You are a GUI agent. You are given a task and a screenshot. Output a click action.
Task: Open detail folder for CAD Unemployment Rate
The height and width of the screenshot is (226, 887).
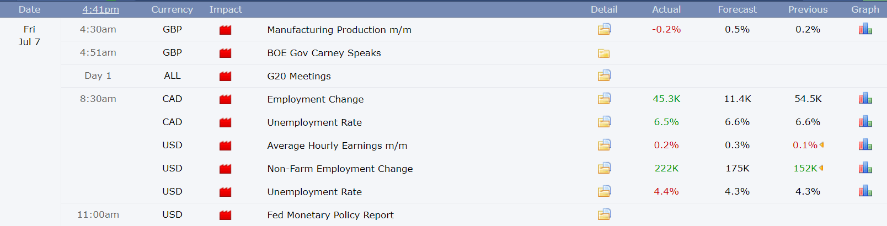tap(604, 122)
